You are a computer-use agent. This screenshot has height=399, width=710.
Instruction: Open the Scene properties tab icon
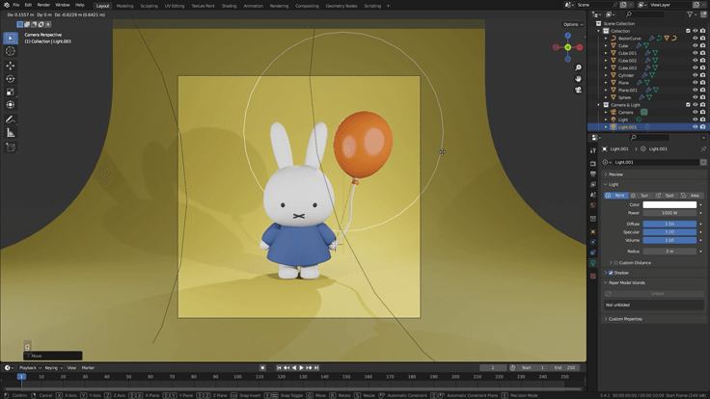coord(593,195)
